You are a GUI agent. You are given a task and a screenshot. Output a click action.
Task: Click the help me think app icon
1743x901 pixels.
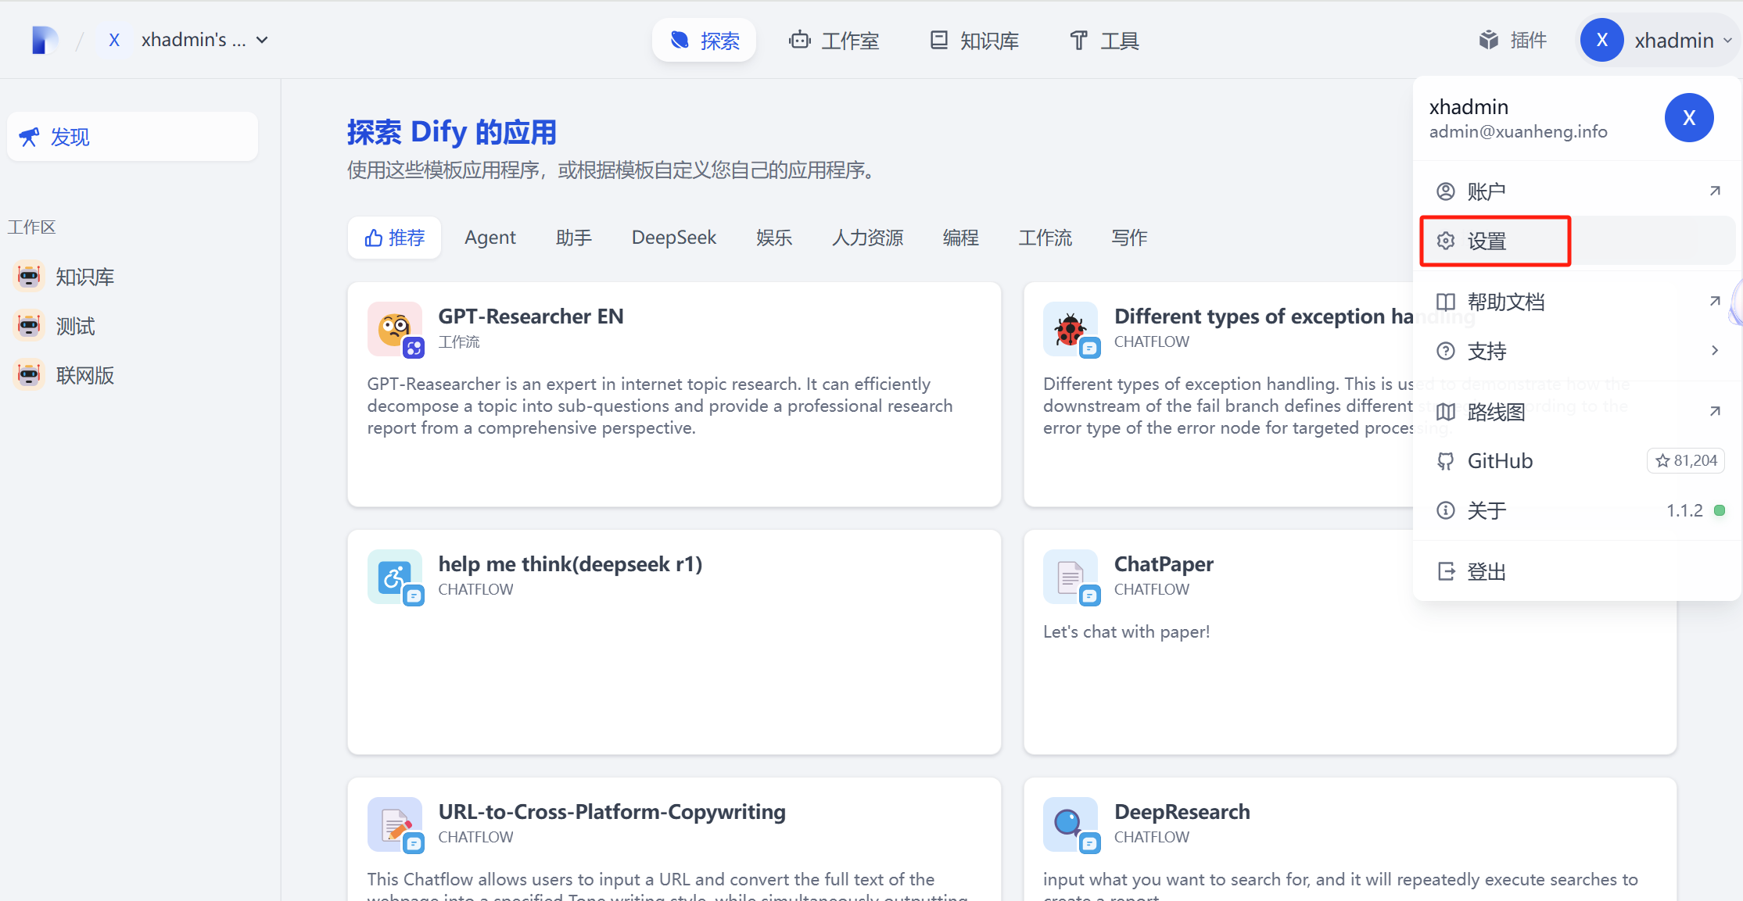(395, 577)
